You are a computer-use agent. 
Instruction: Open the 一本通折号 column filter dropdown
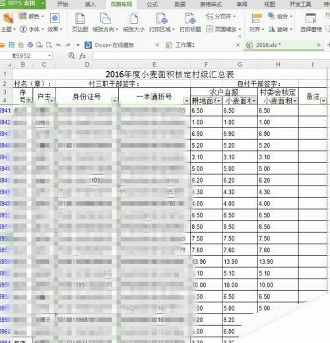[x=187, y=101]
